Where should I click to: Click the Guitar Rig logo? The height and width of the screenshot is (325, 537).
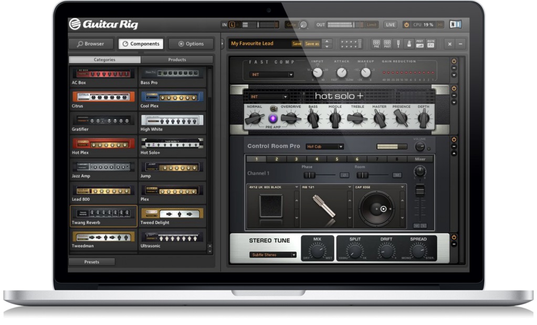point(104,24)
